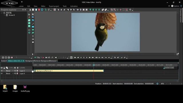Click the timeline scale slider near zoom icons
183x103 pixels.
(22, 58)
